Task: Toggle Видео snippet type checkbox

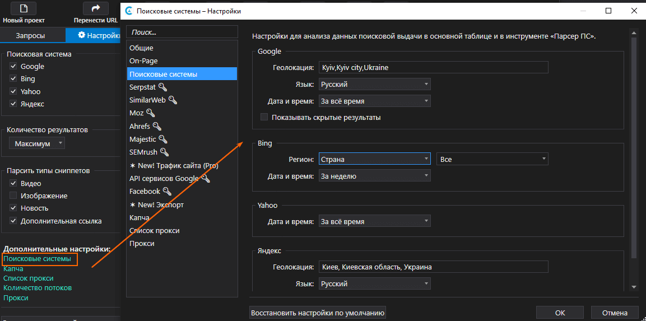Action: point(13,183)
